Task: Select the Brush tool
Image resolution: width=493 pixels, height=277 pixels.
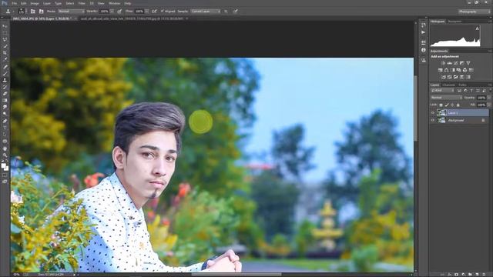Action: pos(5,74)
